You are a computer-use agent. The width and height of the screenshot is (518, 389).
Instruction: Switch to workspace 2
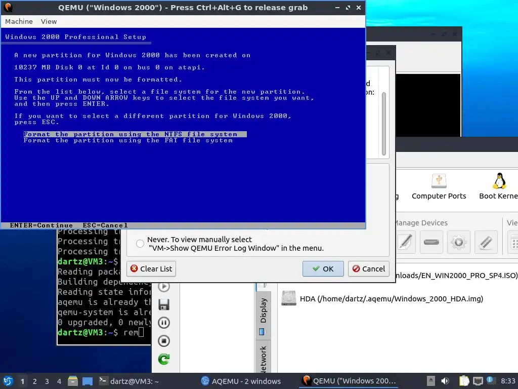[x=35, y=381]
